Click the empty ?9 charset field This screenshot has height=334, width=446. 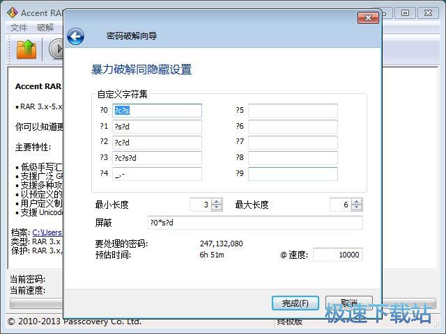(293, 174)
